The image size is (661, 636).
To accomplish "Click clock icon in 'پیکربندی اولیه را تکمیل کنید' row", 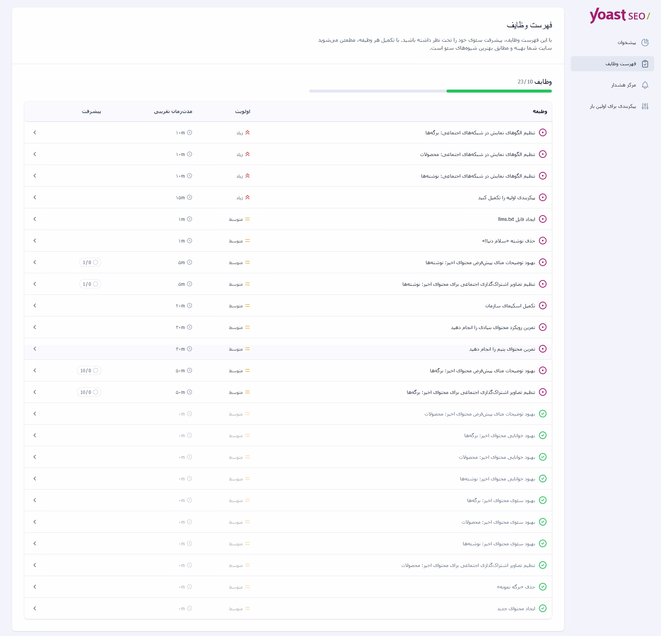I will point(190,197).
